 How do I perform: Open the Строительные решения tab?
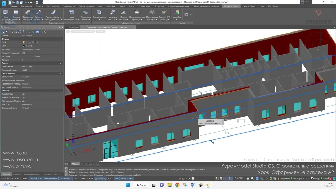click(x=178, y=6)
